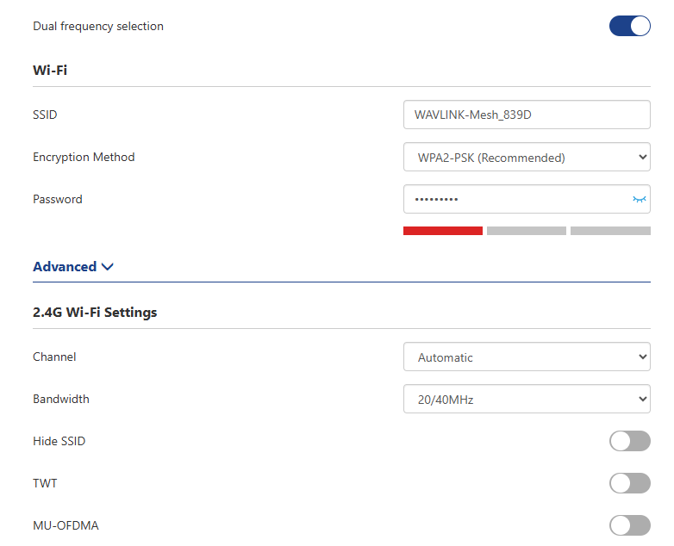Click the Wi-Fi section heading
674x546 pixels.
tap(50, 70)
